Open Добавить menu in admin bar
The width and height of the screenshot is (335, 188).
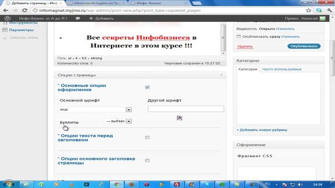(102, 18)
